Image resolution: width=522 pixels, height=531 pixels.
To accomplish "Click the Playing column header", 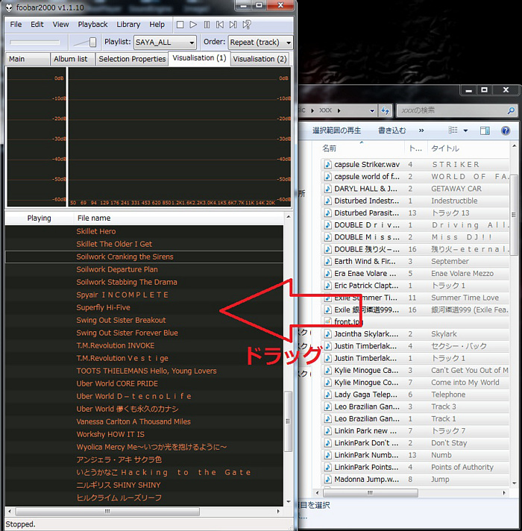I will tap(40, 218).
